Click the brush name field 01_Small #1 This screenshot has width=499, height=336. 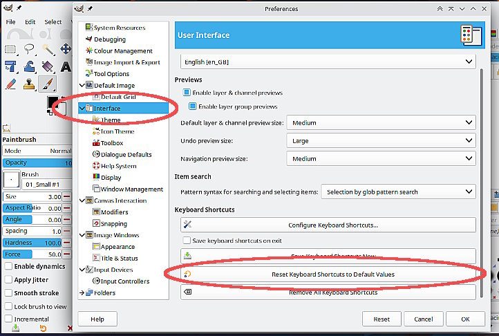click(x=47, y=185)
